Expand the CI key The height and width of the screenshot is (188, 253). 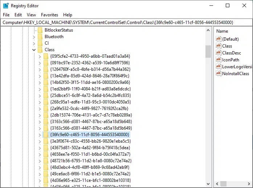(x=34, y=44)
